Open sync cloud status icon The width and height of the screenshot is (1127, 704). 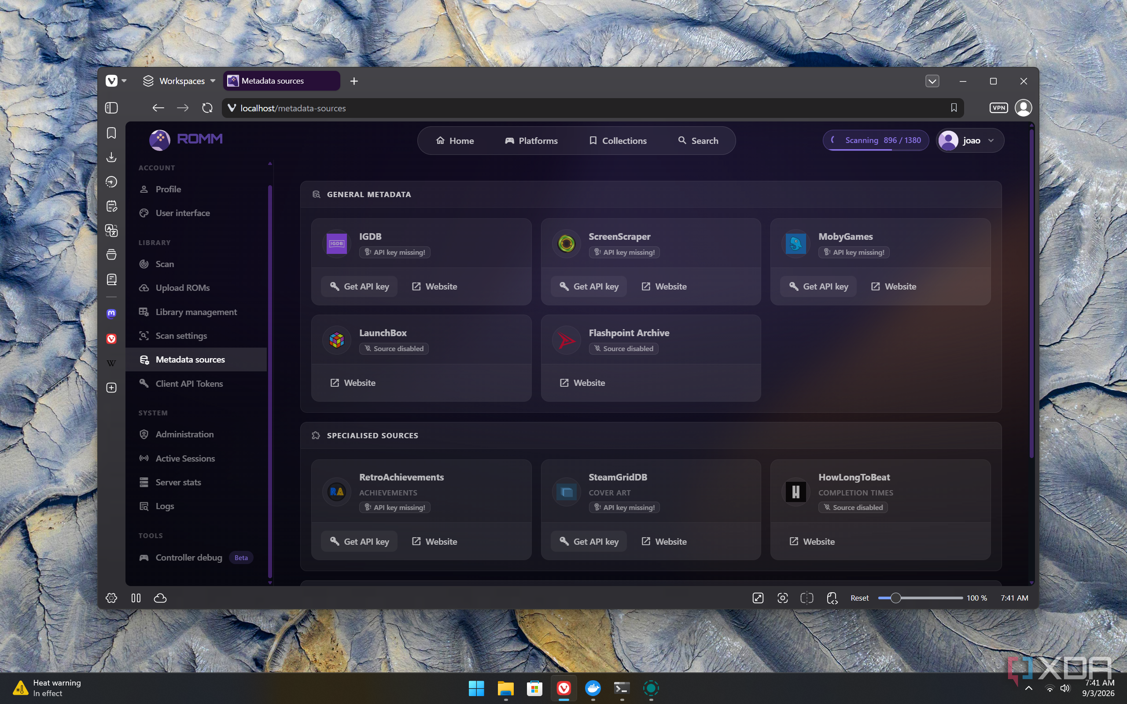160,598
